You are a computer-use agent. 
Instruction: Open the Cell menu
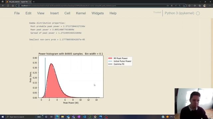point(67,13)
